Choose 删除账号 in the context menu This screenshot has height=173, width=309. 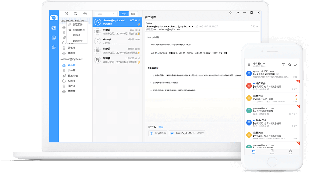[x=78, y=41]
